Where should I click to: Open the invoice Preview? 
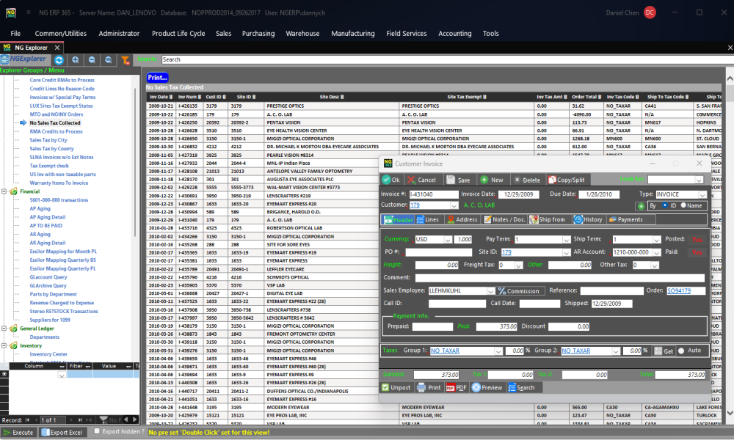(487, 387)
